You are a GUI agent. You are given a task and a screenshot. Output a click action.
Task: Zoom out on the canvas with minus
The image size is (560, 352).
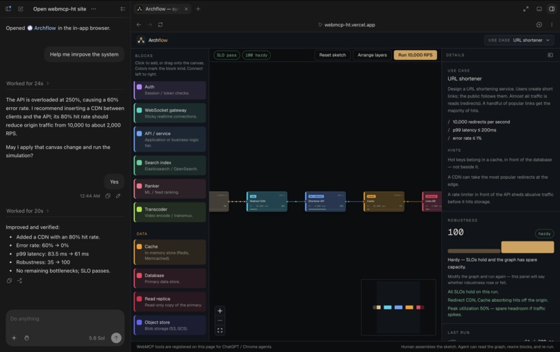click(220, 321)
